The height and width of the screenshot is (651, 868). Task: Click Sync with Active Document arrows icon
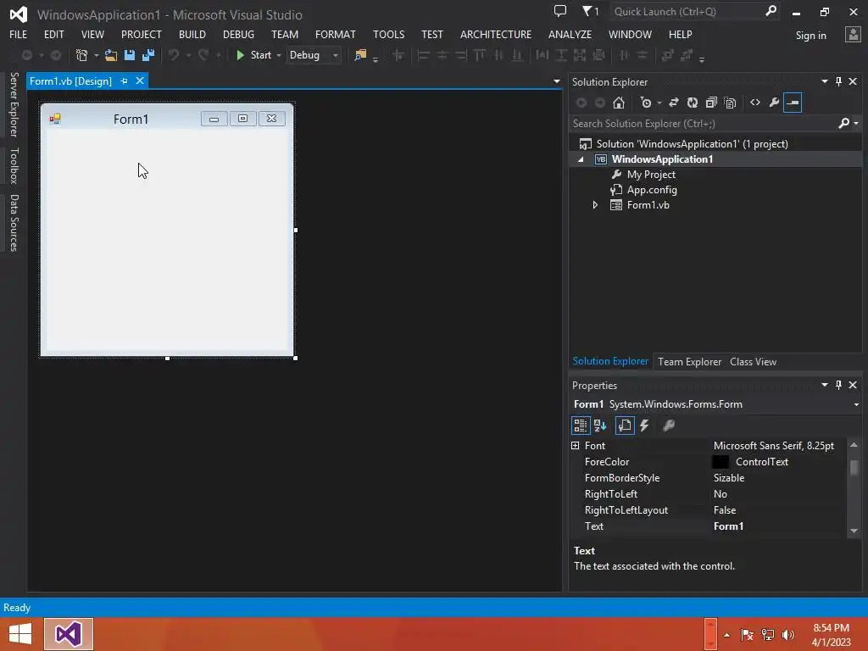coord(674,103)
